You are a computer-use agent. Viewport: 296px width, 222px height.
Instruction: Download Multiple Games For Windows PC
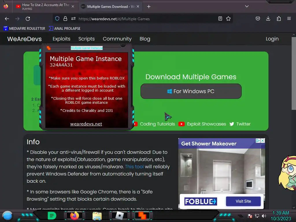click(191, 91)
